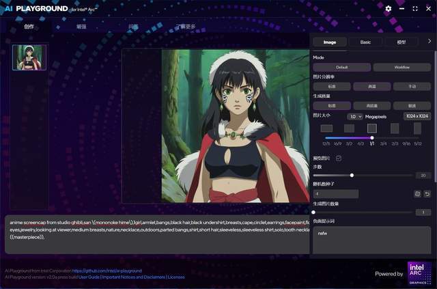The image size is (437, 289).
Task: Close the AI Playground window
Action: click(428, 9)
